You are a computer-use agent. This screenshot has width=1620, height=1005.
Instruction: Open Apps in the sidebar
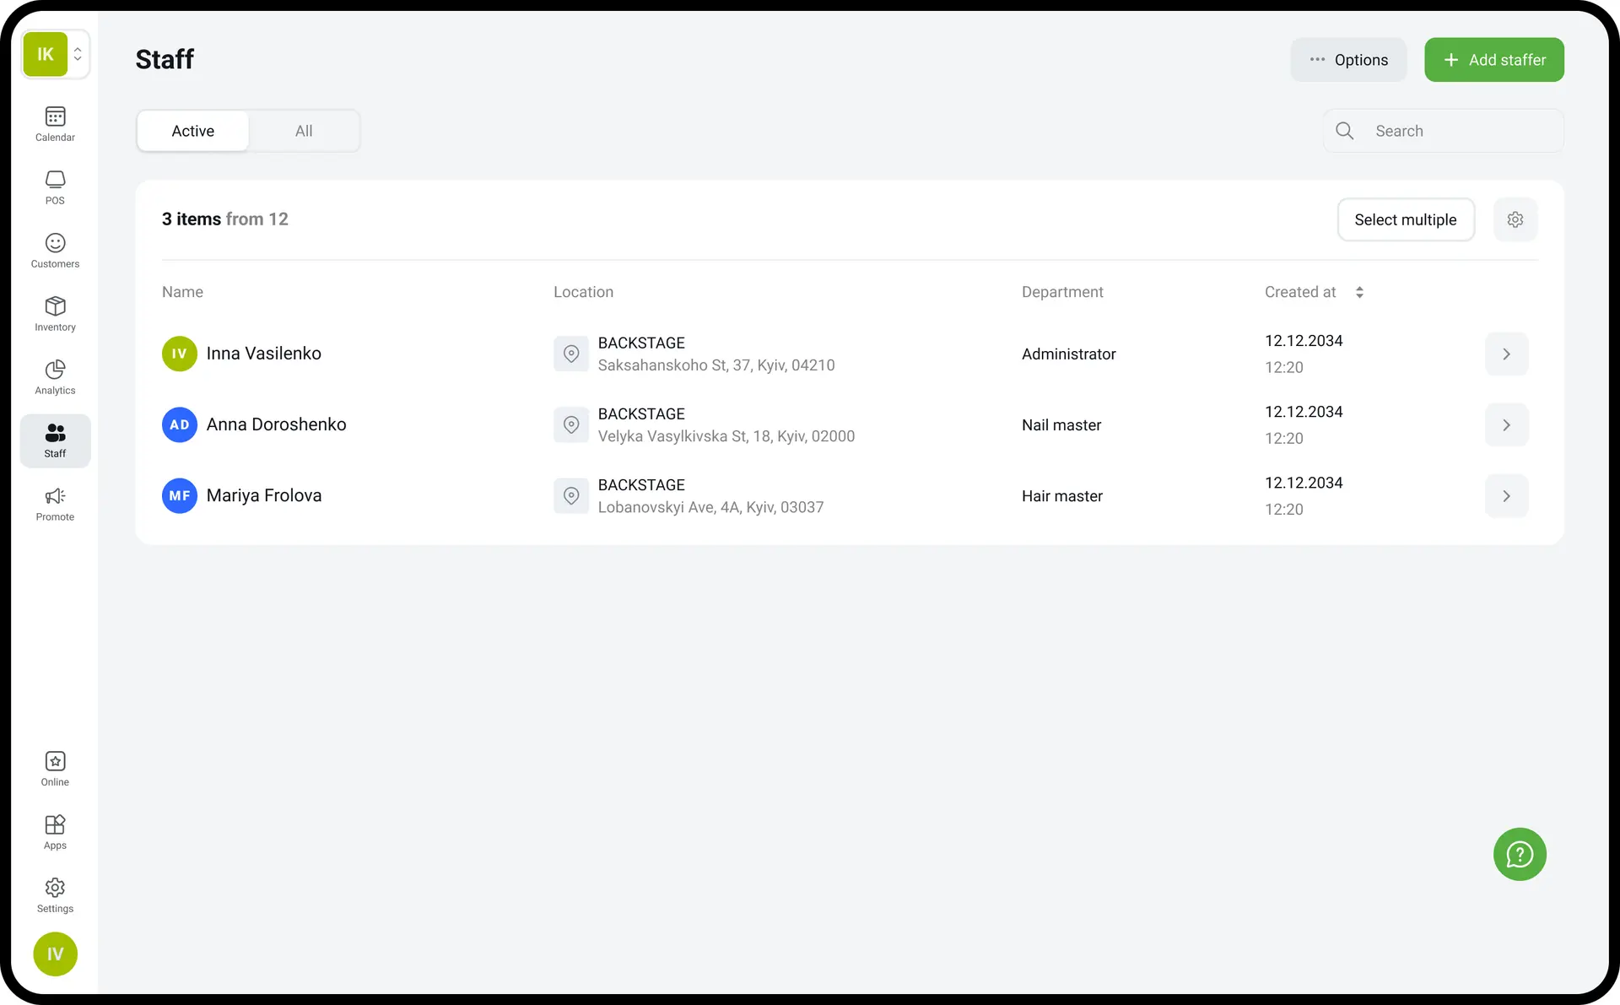point(55,832)
